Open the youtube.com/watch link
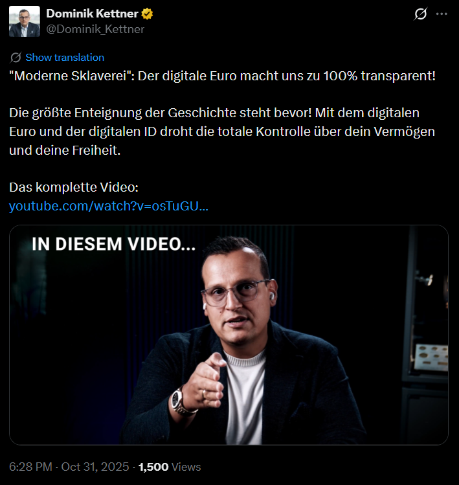This screenshot has height=485, width=459. (109, 206)
